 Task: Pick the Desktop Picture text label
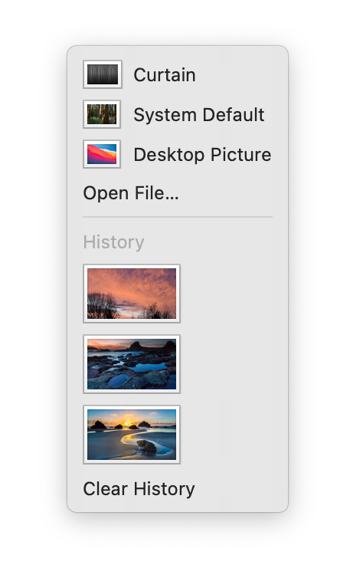(202, 155)
